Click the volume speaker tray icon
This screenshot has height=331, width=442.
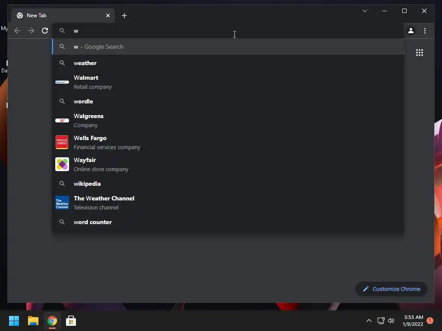[391, 321]
